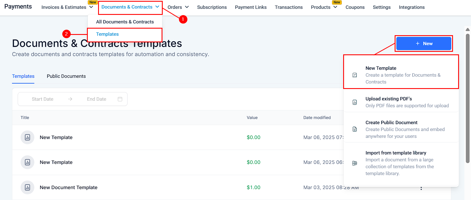The image size is (471, 200).
Task: Click the blue New button
Action: pos(424,43)
